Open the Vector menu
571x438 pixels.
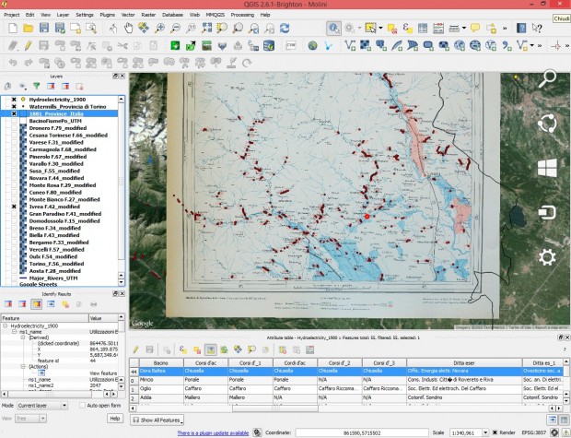pos(128,15)
